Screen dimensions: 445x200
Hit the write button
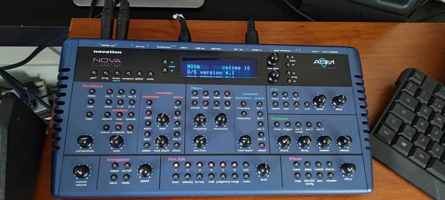[150, 74]
